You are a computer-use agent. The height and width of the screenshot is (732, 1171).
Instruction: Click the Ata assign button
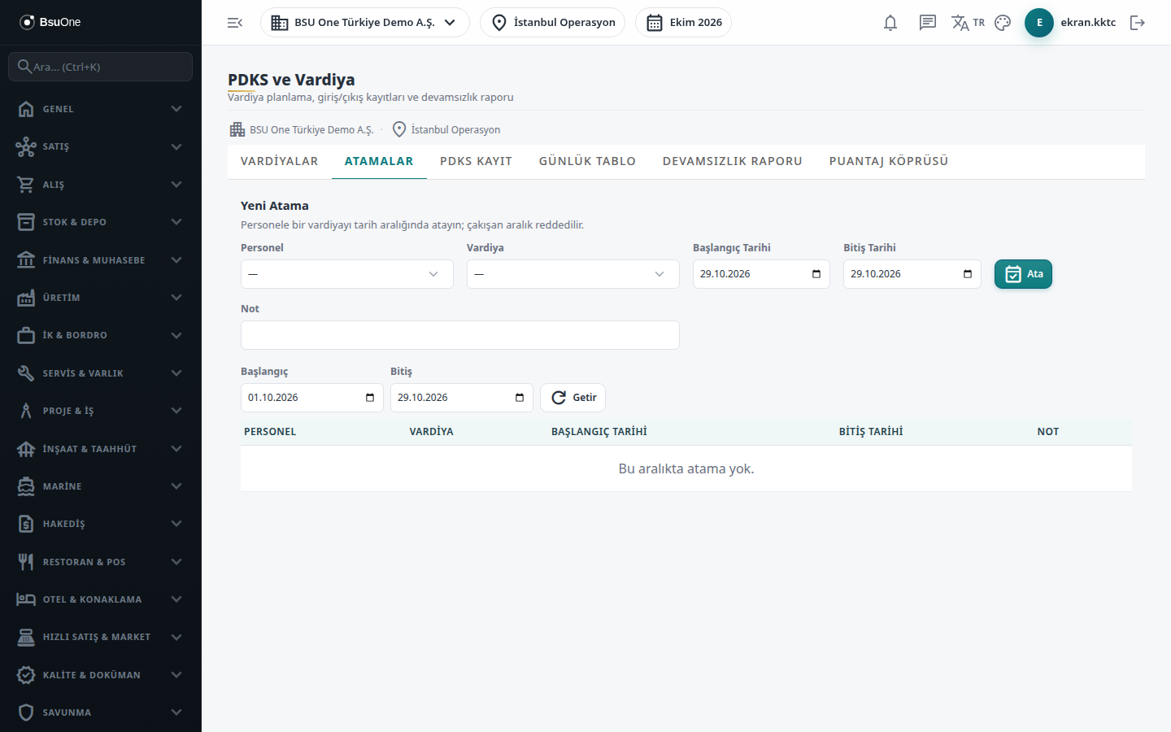click(x=1023, y=274)
